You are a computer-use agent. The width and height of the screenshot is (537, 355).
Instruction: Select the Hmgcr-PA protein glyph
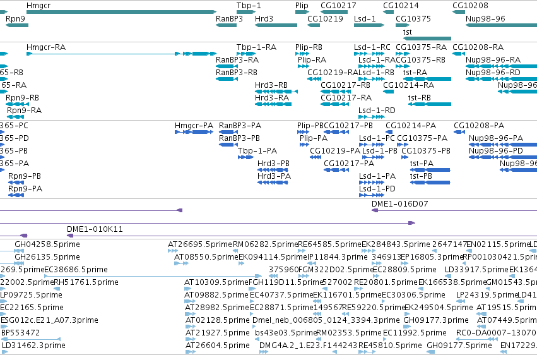point(194,132)
